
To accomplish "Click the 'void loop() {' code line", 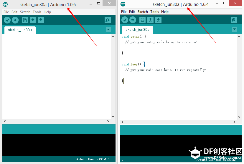I will 133,64.
